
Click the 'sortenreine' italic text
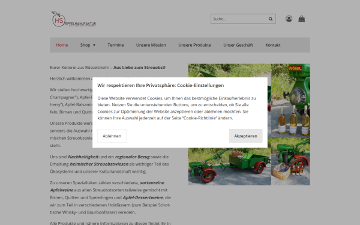pyautogui.click(x=152, y=183)
